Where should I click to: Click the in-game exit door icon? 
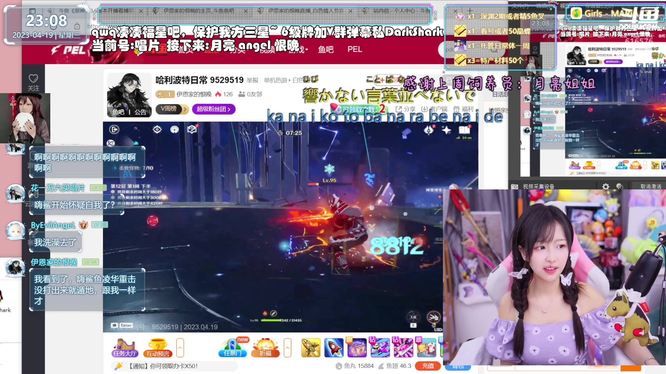tap(114, 130)
